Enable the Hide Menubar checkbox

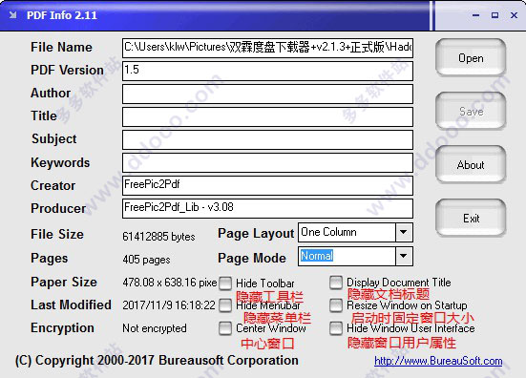click(225, 305)
